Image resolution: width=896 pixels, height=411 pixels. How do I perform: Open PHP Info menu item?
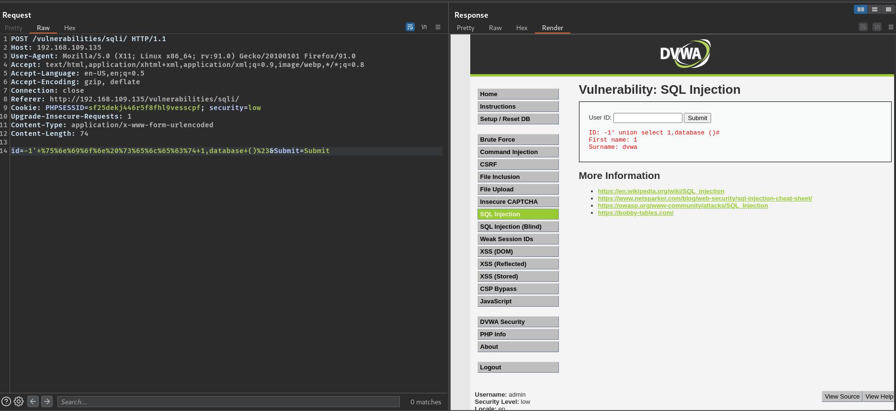(518, 334)
